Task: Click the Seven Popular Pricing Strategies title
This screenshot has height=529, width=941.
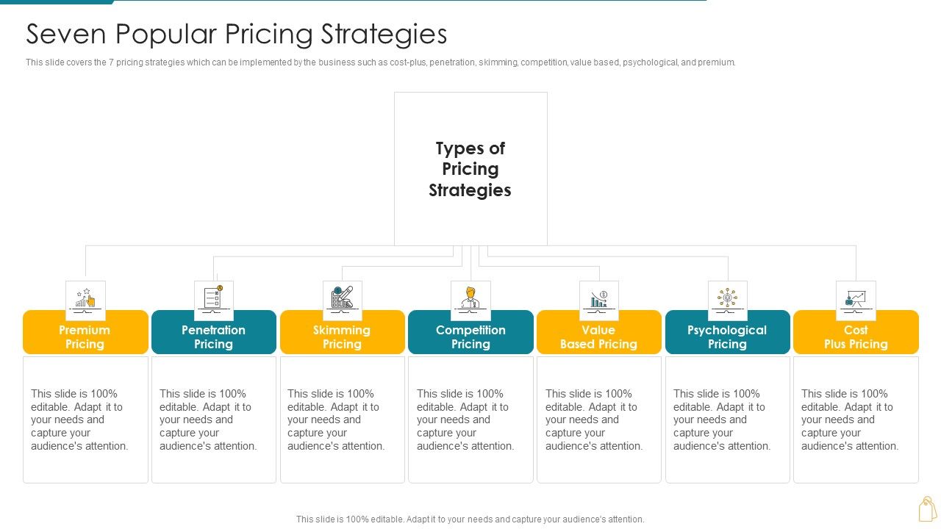Action: pyautogui.click(x=237, y=35)
